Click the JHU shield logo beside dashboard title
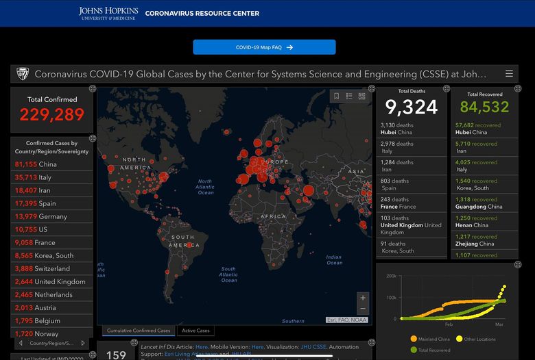 tap(23, 73)
